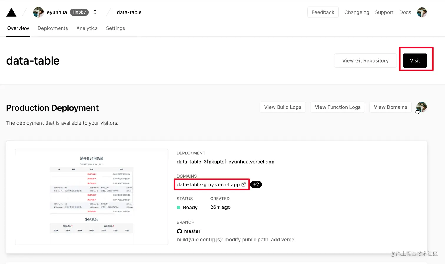Open the build(vue.config.js) commit message

pos(236,240)
